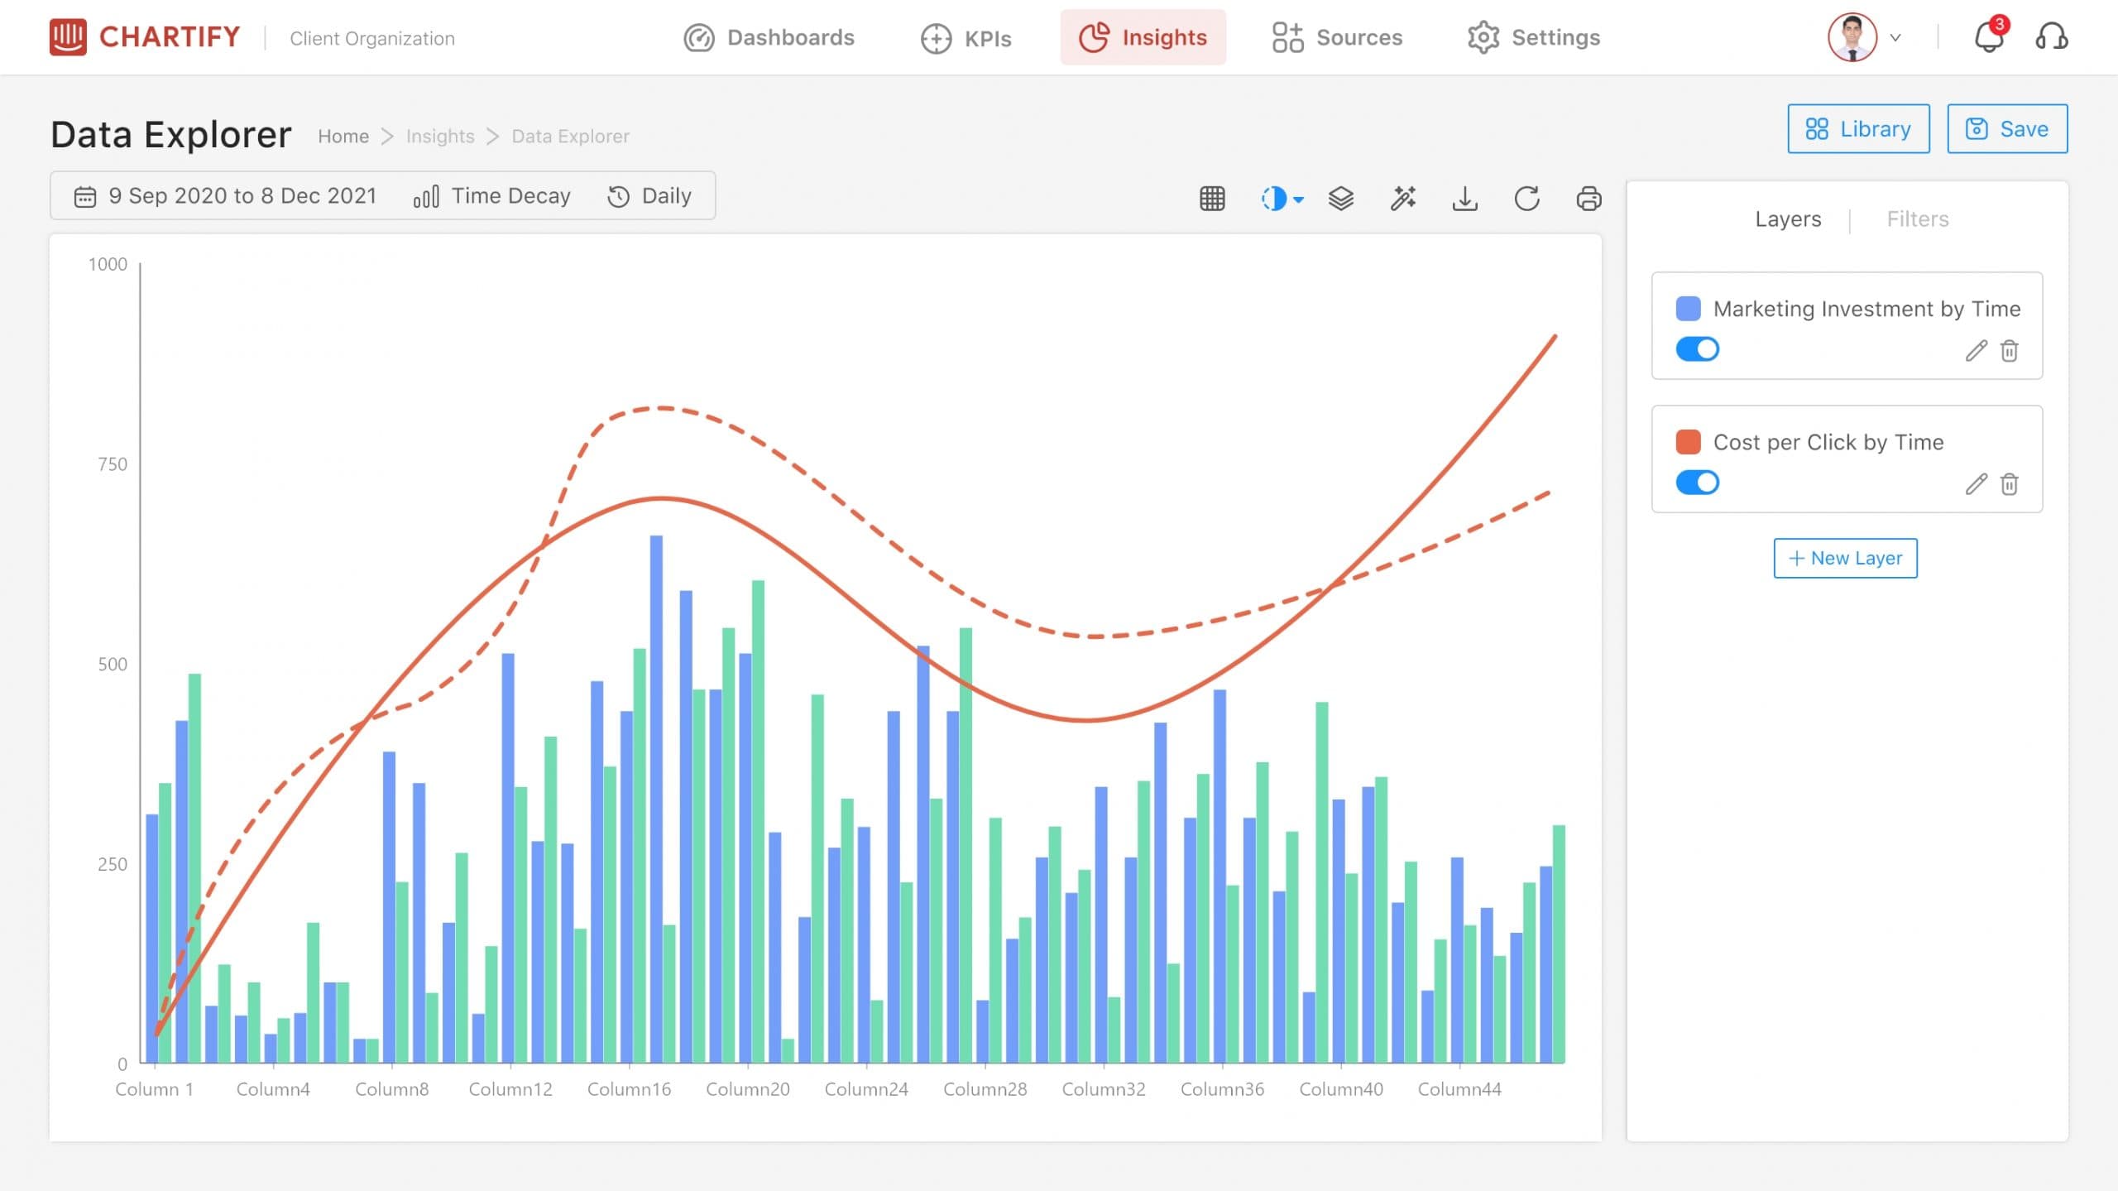Open notifications bell with badge
The height and width of the screenshot is (1191, 2118).
(1990, 36)
